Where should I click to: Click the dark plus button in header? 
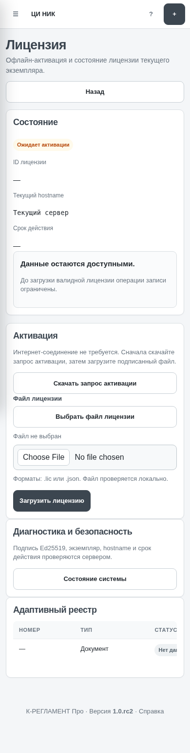click(x=174, y=14)
